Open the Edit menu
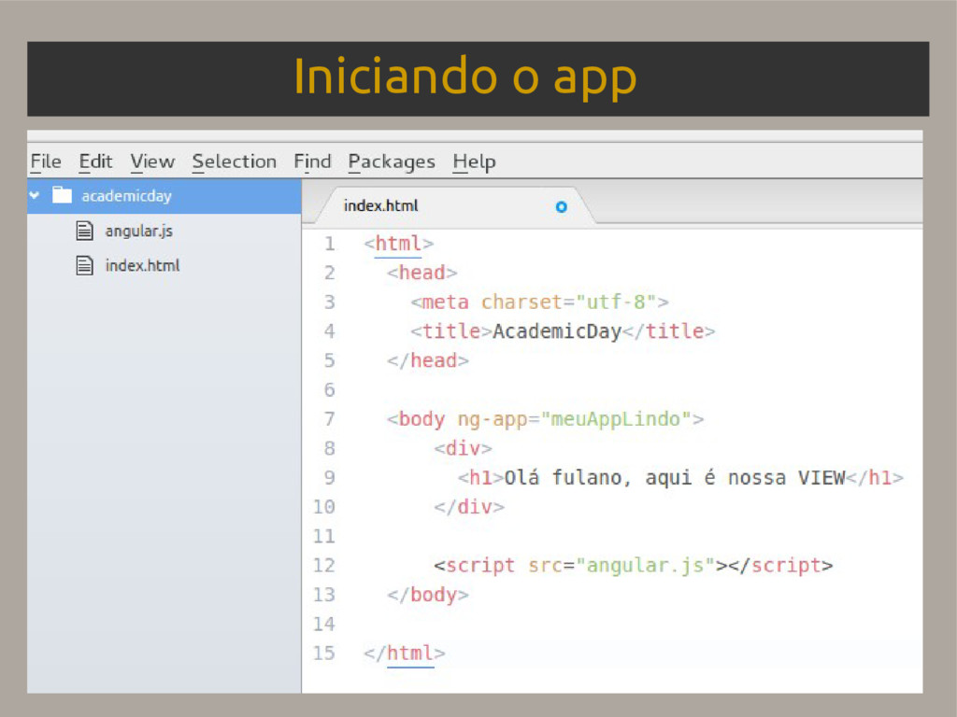 click(95, 162)
